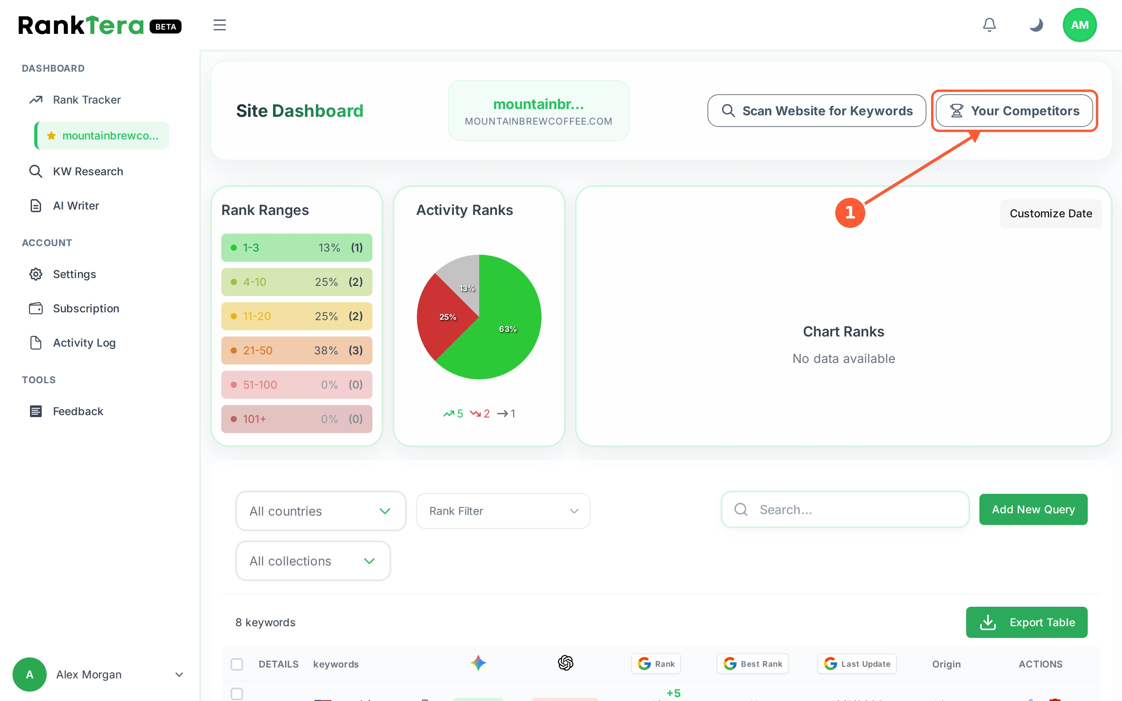Toggle the select-all header checkbox
This screenshot has width=1122, height=701.
[237, 664]
